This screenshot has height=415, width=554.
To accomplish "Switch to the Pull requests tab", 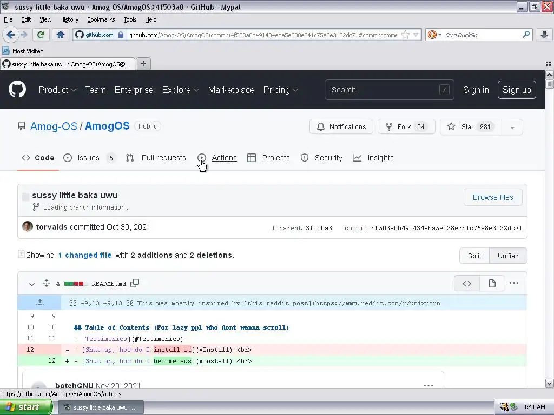I will pyautogui.click(x=156, y=158).
